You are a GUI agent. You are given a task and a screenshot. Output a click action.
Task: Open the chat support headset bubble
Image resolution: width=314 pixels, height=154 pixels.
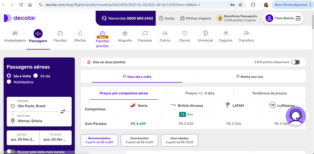[296, 116]
